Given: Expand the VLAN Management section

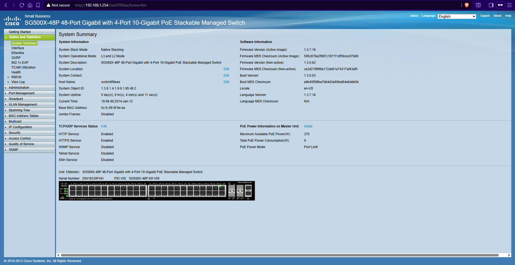Looking at the screenshot, I should point(29,104).
